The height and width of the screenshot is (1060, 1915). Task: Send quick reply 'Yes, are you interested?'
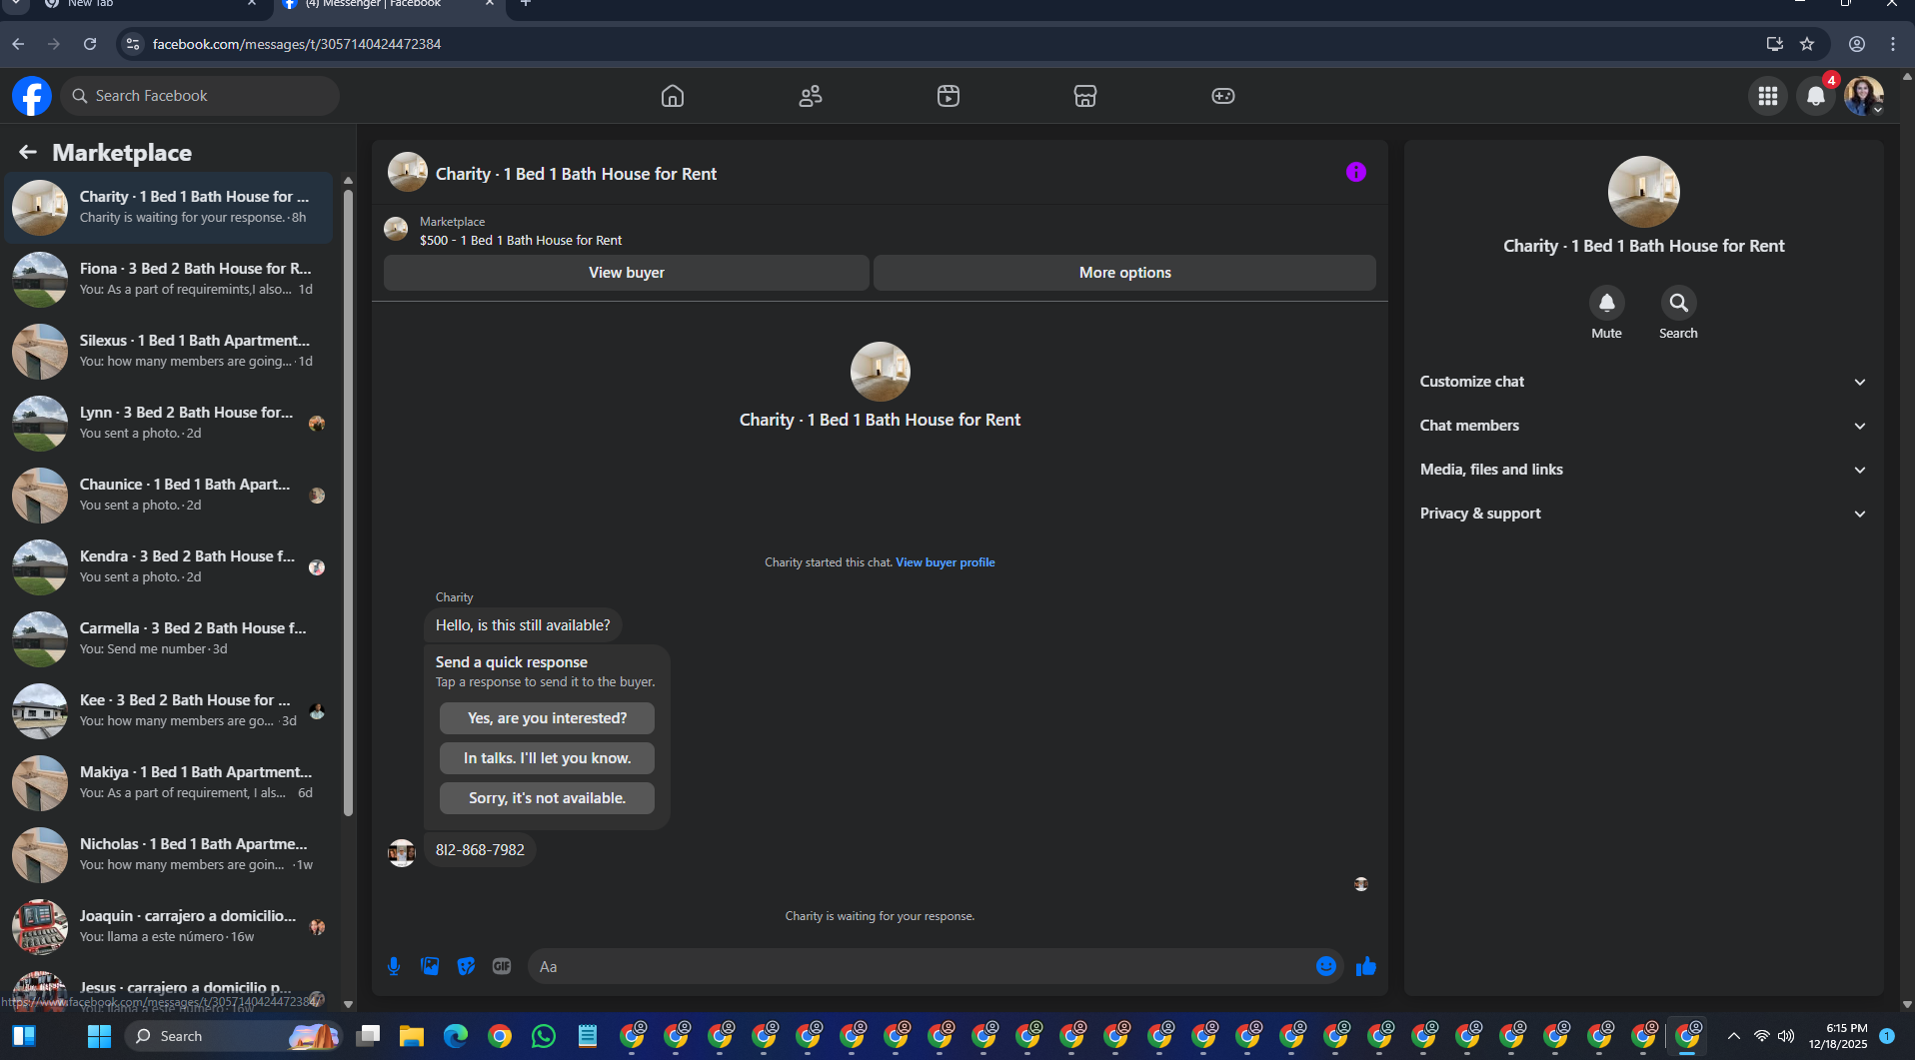point(548,718)
